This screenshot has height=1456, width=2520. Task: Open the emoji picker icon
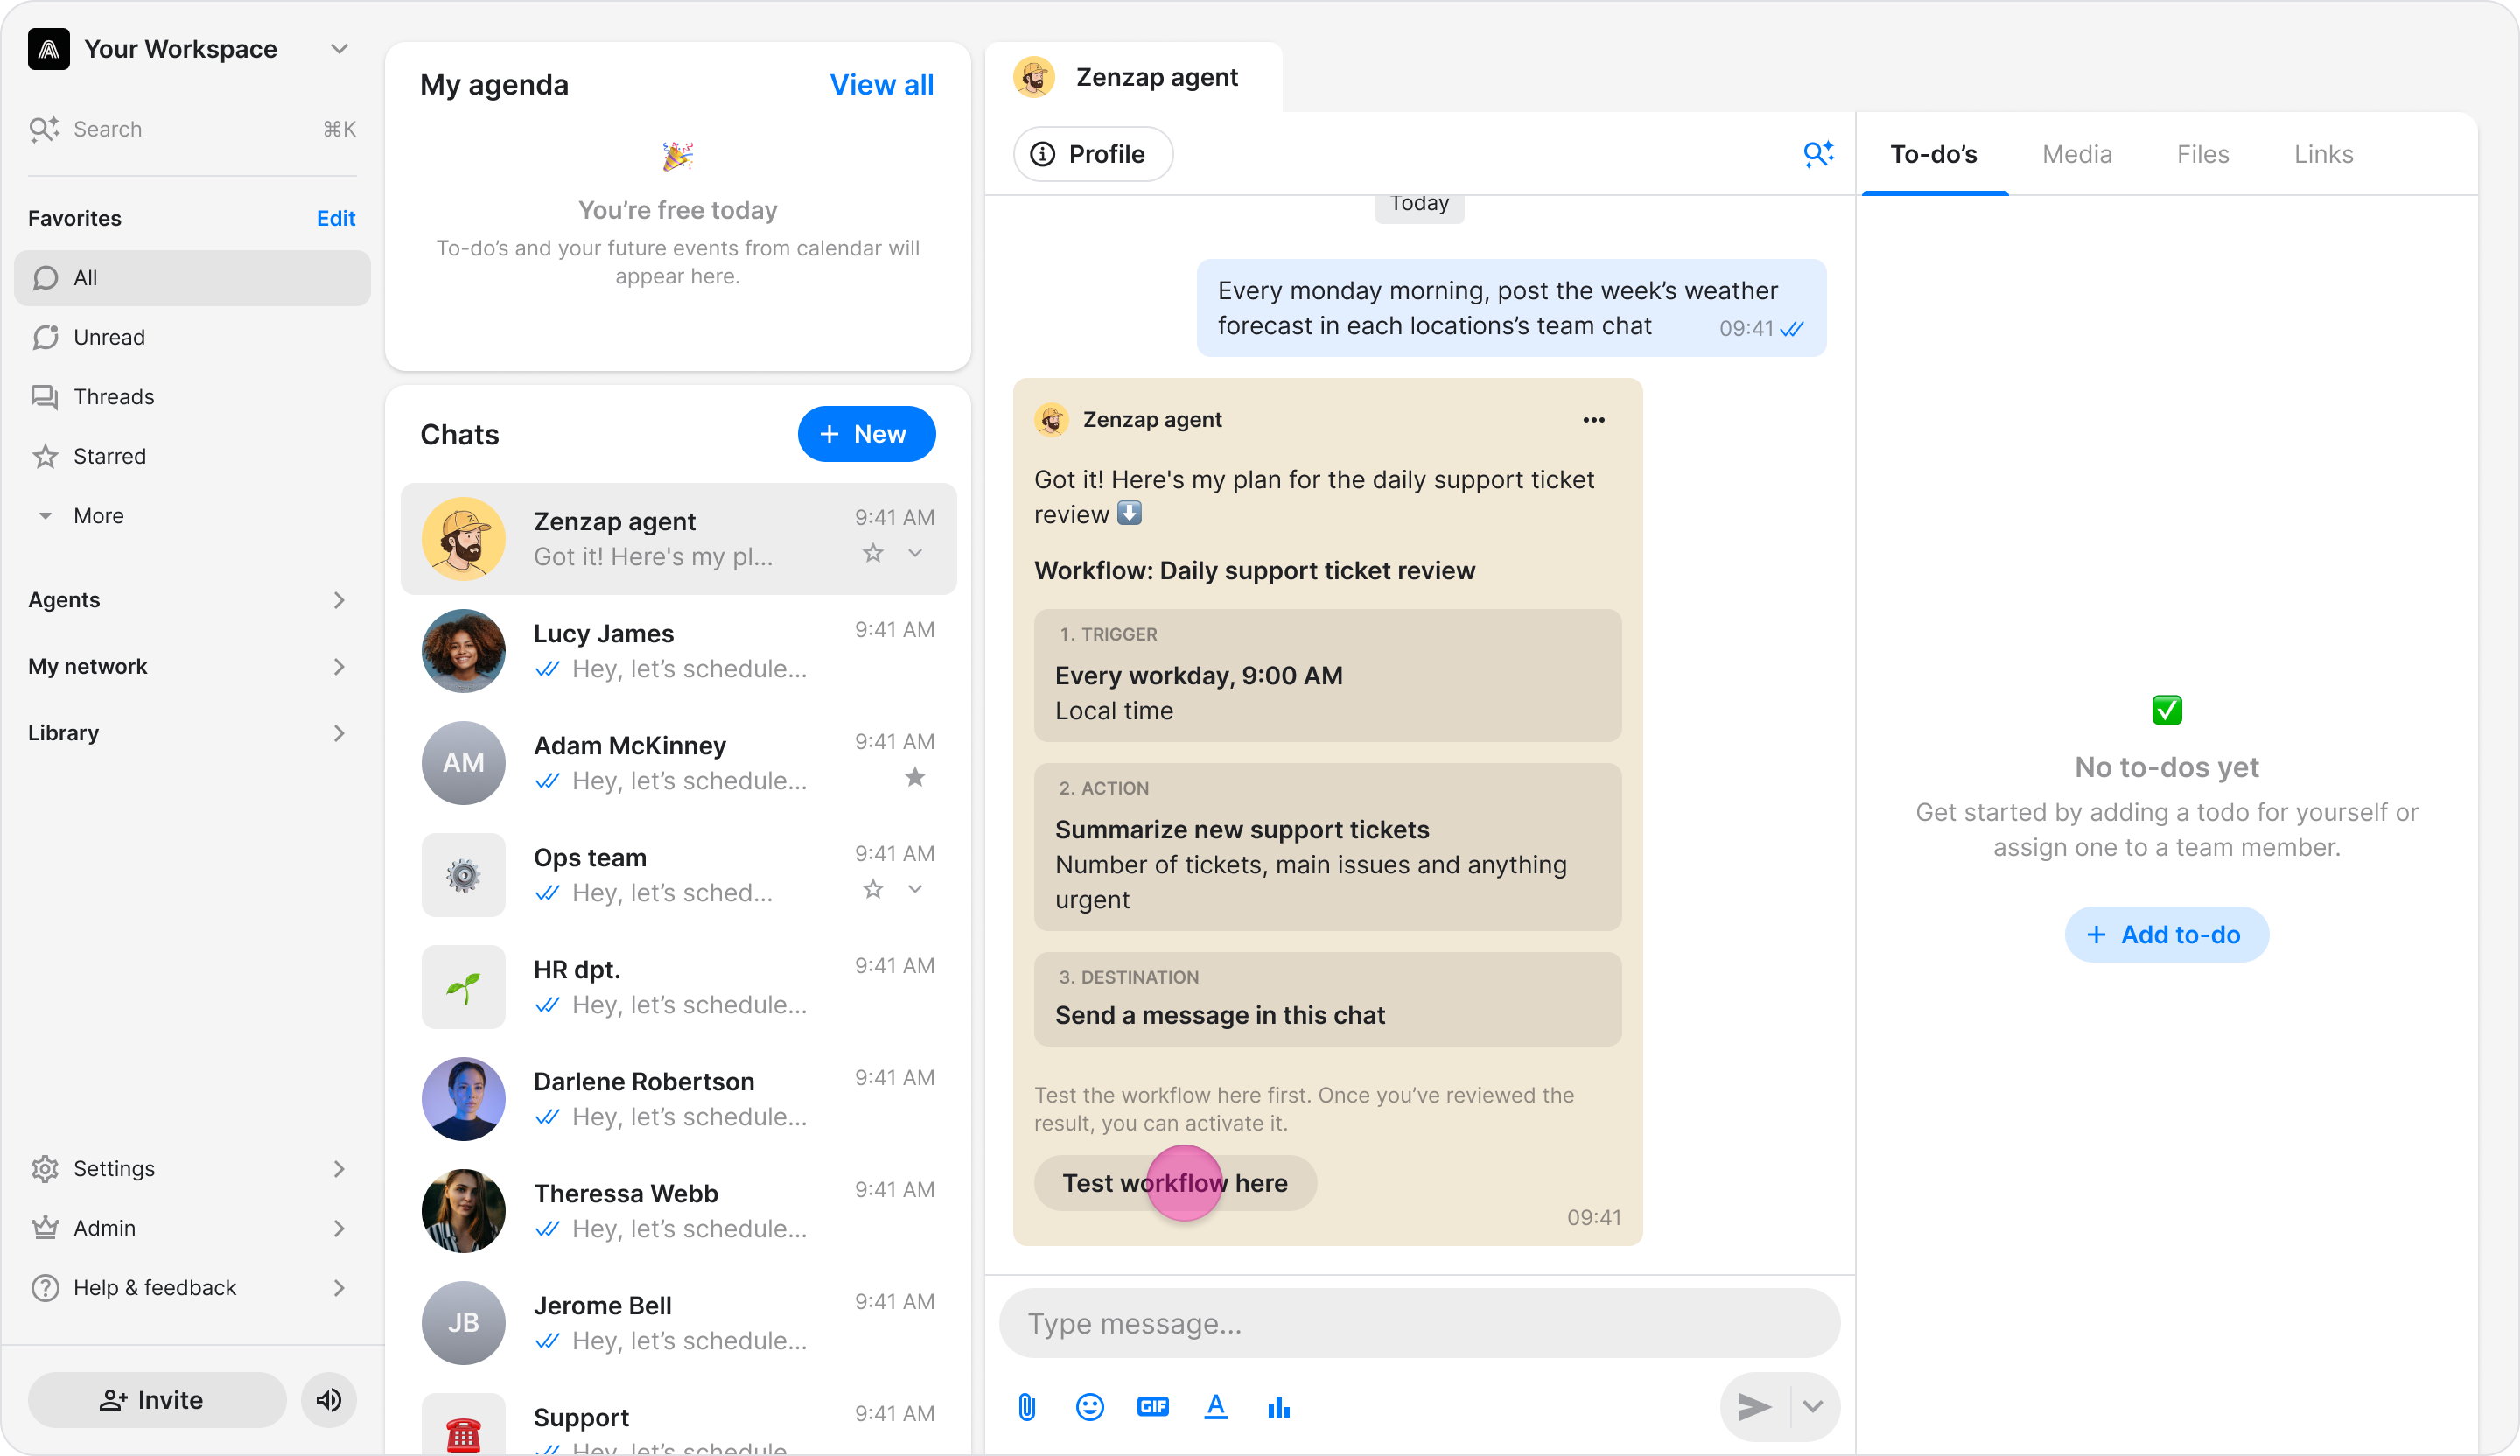(x=1089, y=1407)
